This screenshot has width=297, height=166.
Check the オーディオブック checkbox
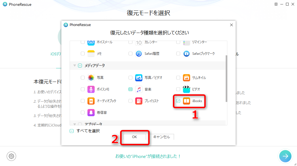point(83,101)
